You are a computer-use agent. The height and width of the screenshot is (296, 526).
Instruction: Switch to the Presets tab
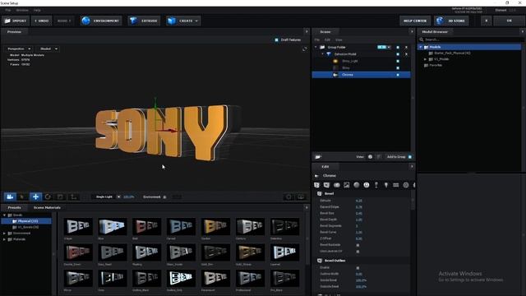point(15,208)
